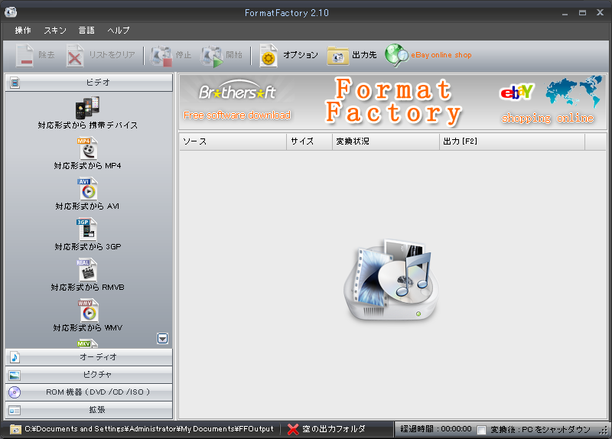This screenshot has height=439, width=612.
Task: Click the film strip ビデオ icon
Action: click(15, 83)
